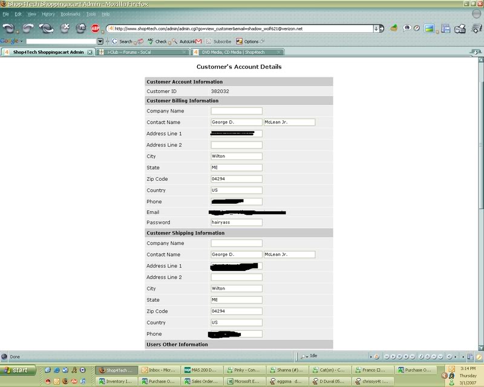484x387 pixels.
Task: Switch to the i-Club Forums SoCal tab
Action: point(136,53)
